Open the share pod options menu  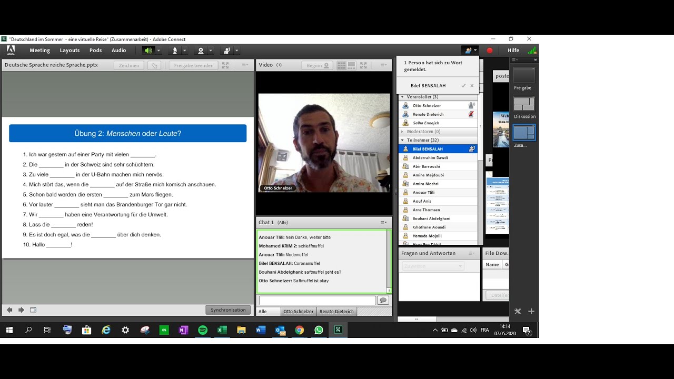coord(245,65)
